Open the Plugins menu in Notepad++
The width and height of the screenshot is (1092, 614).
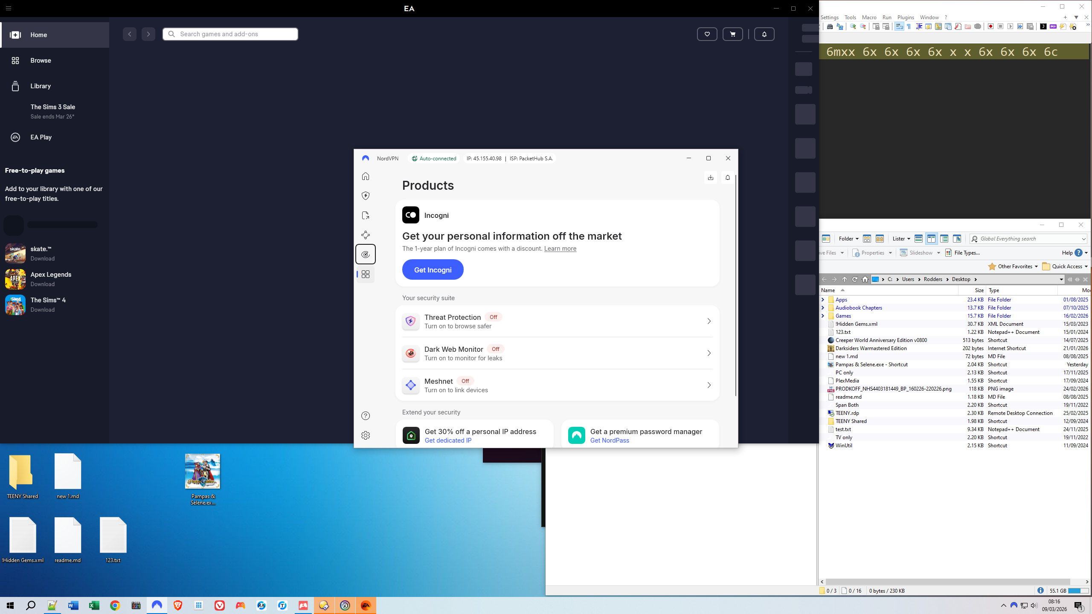coord(905,17)
